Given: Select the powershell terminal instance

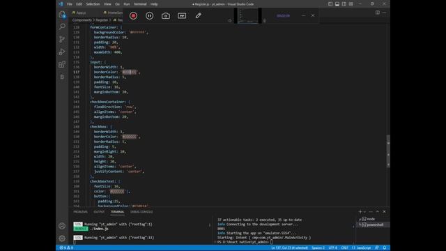Looking at the screenshot, I should point(373,225).
